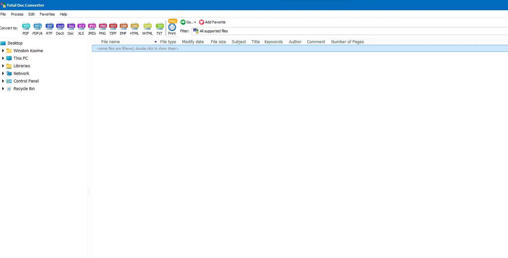Select the TXT conversion icon
The width and height of the screenshot is (508, 258).
pyautogui.click(x=160, y=28)
